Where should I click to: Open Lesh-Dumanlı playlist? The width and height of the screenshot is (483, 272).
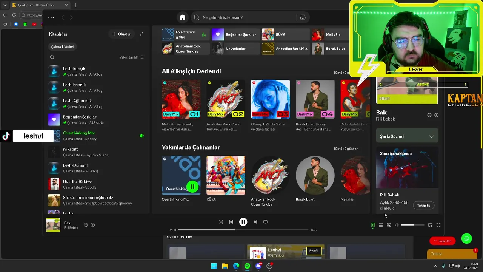97,168
